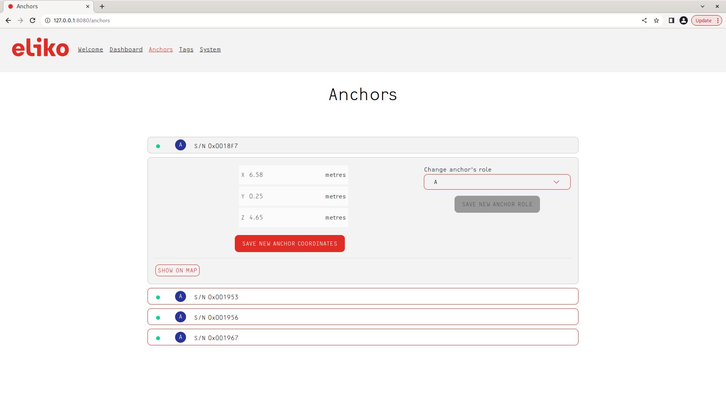Viewport: 726px width, 396px height.
Task: Click the Show on Map button
Action: pyautogui.click(x=177, y=271)
